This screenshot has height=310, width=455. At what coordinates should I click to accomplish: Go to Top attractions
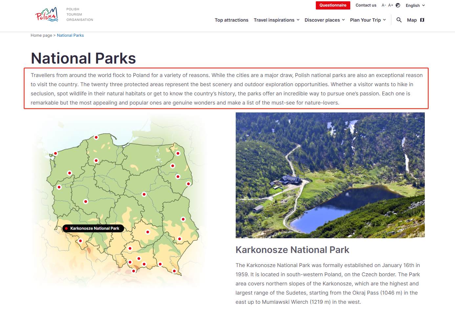pyautogui.click(x=231, y=20)
